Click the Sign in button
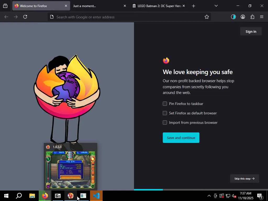268x201 pixels. pos(251,31)
